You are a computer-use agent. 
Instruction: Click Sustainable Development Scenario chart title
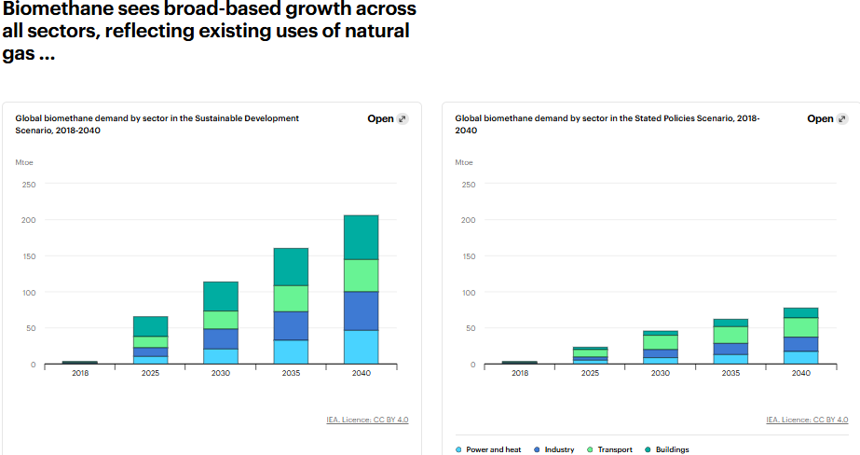point(157,124)
